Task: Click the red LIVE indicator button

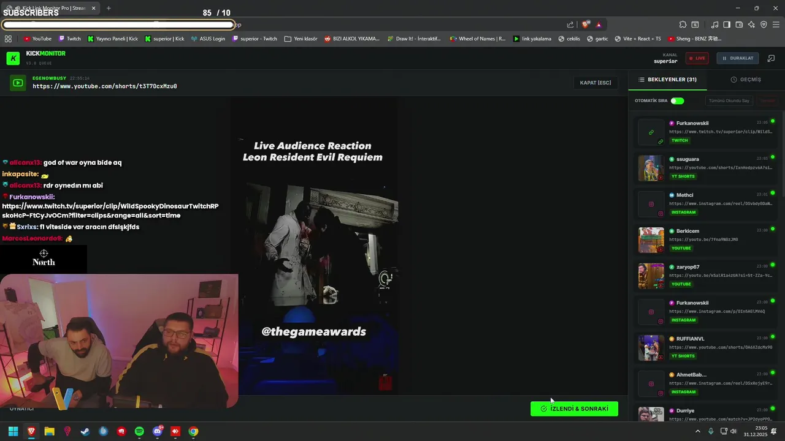Action: point(697,58)
